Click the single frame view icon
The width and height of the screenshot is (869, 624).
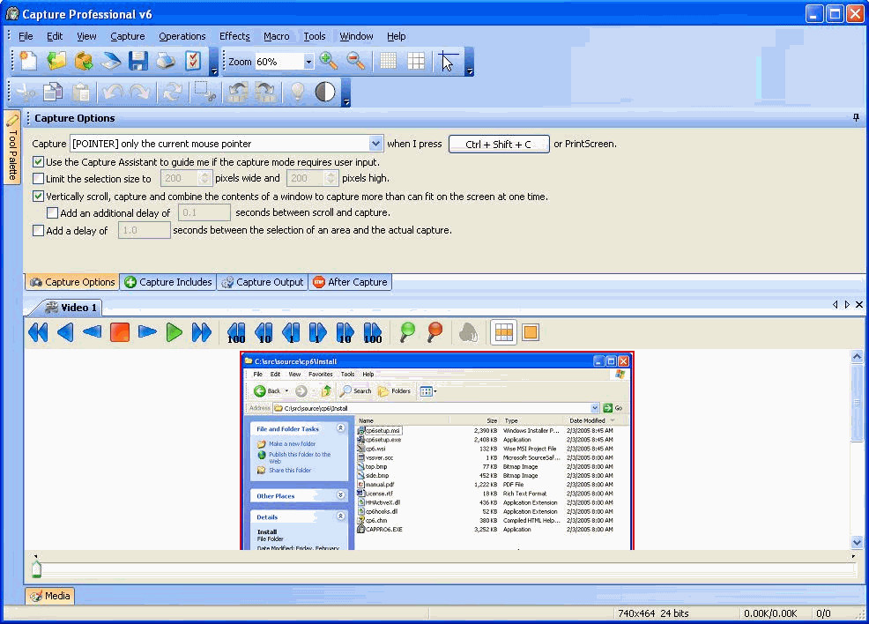point(531,332)
